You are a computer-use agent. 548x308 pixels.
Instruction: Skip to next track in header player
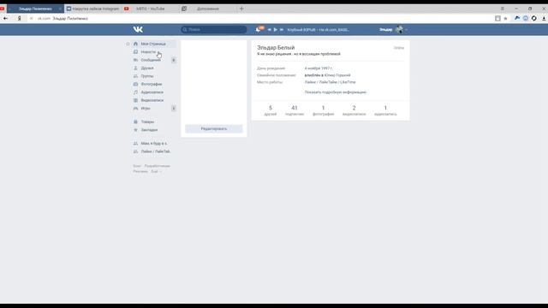[282, 30]
